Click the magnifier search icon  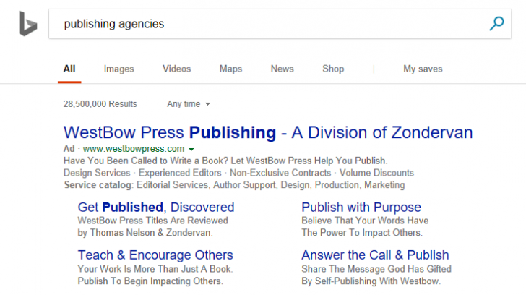496,23
